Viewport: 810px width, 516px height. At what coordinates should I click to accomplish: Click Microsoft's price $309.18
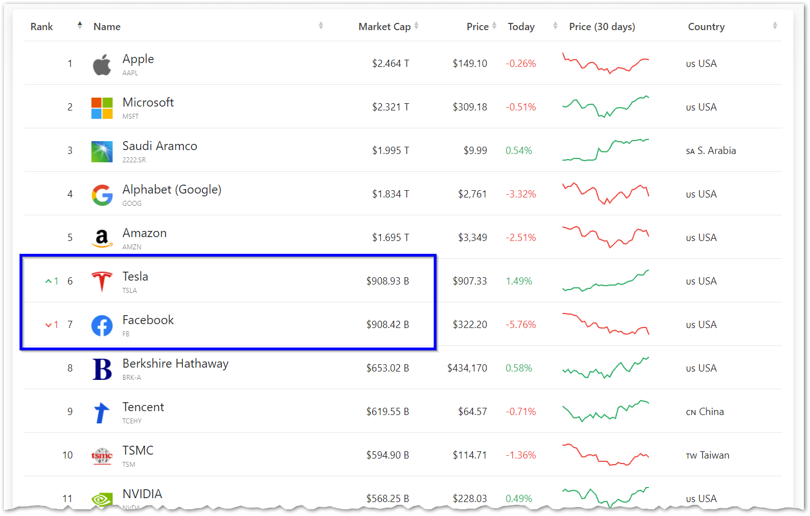point(470,107)
